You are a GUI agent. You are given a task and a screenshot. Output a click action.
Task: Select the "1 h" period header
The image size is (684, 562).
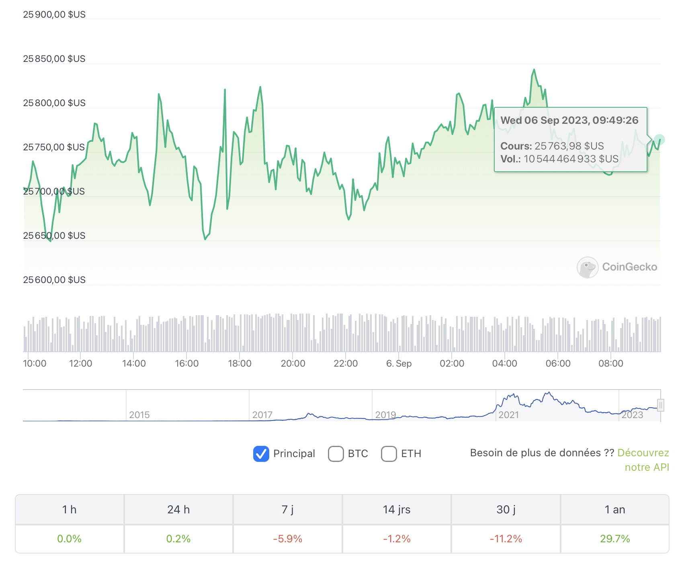point(70,510)
